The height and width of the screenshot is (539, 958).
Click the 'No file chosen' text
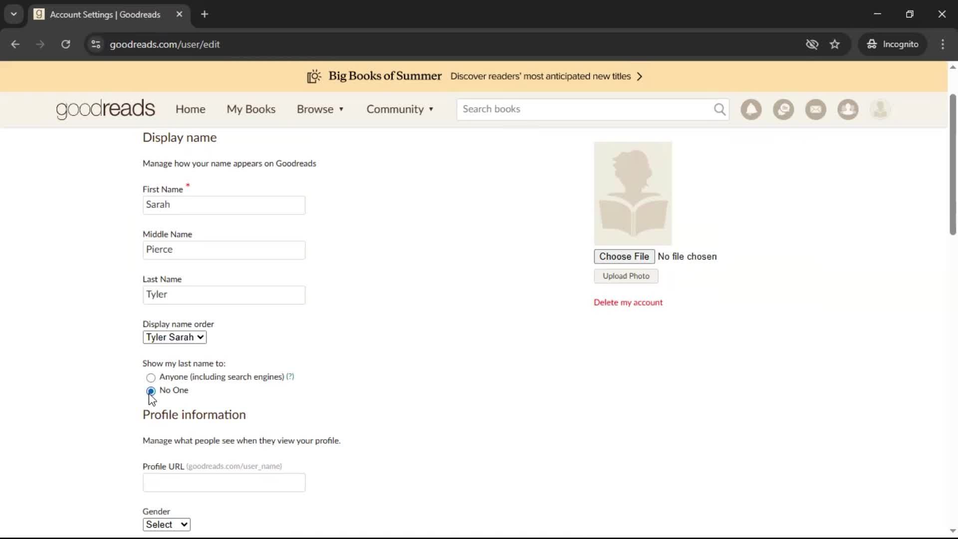pos(687,257)
